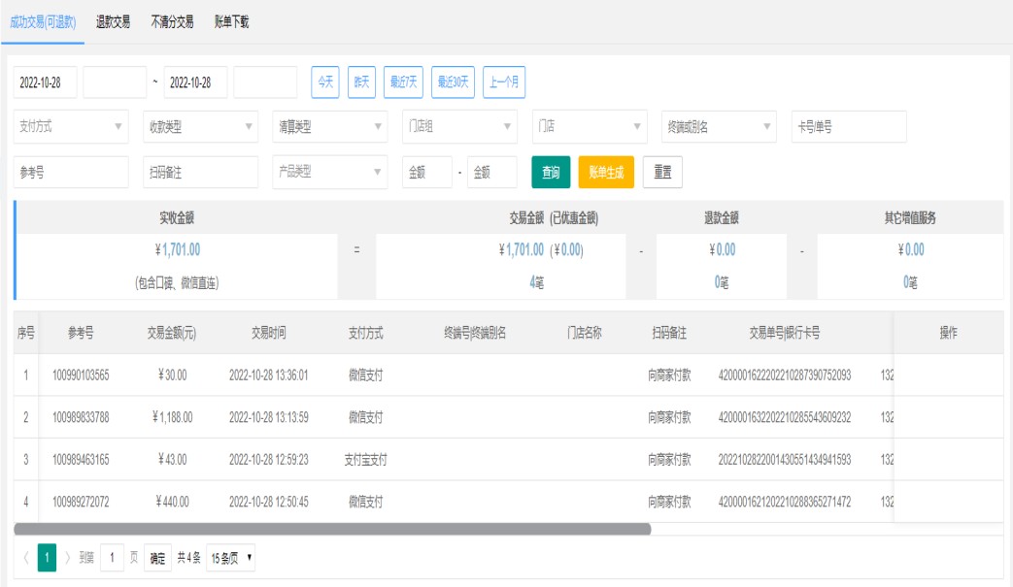
Task: Expand the 支付方式 dropdown
Action: [72, 127]
